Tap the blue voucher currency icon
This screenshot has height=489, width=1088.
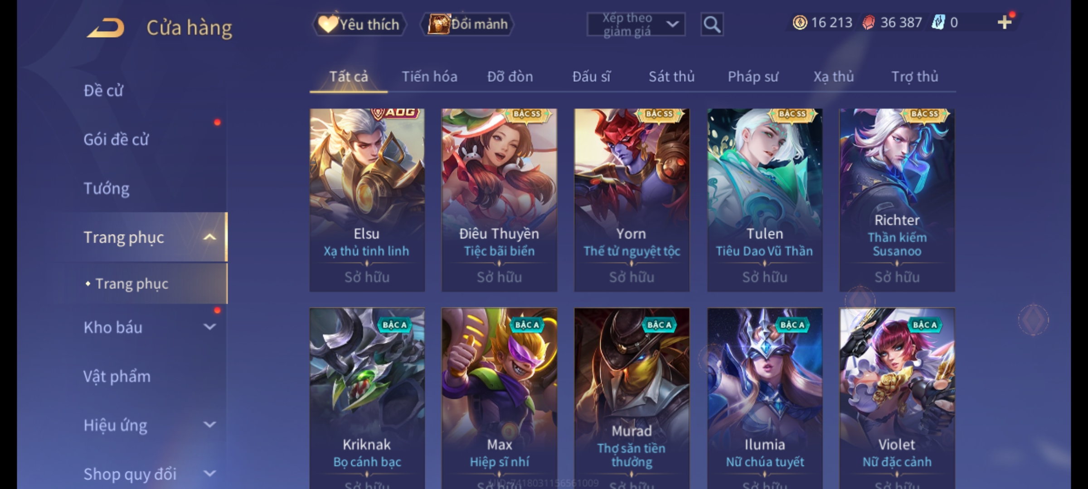point(938,22)
